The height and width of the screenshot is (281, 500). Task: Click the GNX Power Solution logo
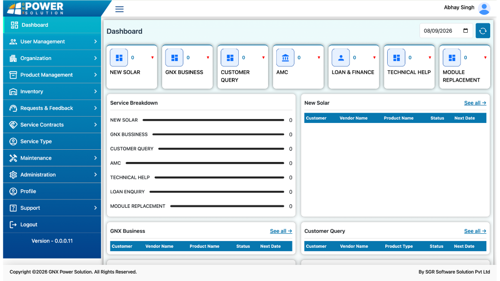click(x=35, y=8)
